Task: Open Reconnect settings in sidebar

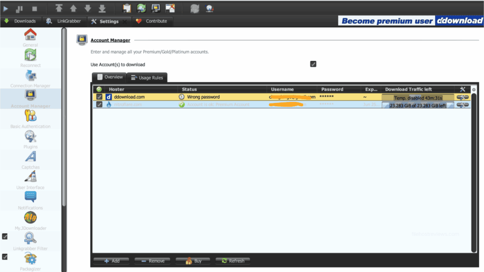Action: 30,58
